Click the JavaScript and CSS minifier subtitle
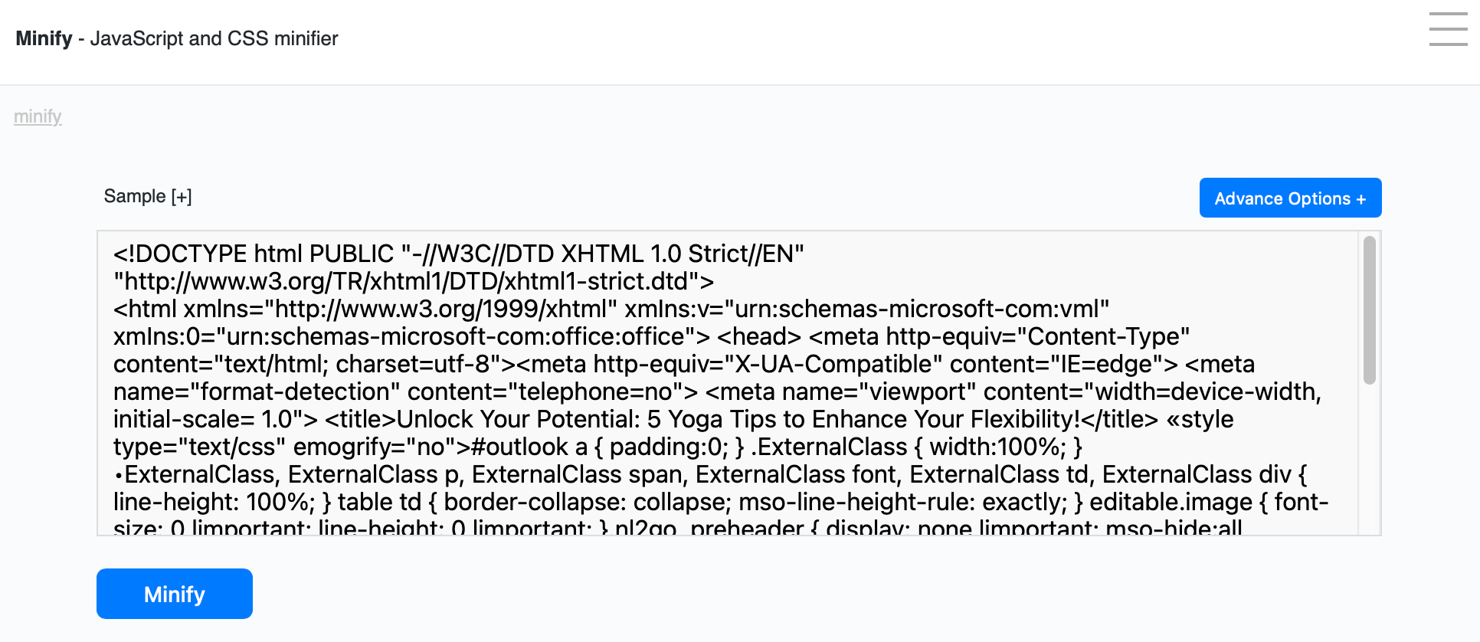The width and height of the screenshot is (1480, 642). click(x=214, y=38)
